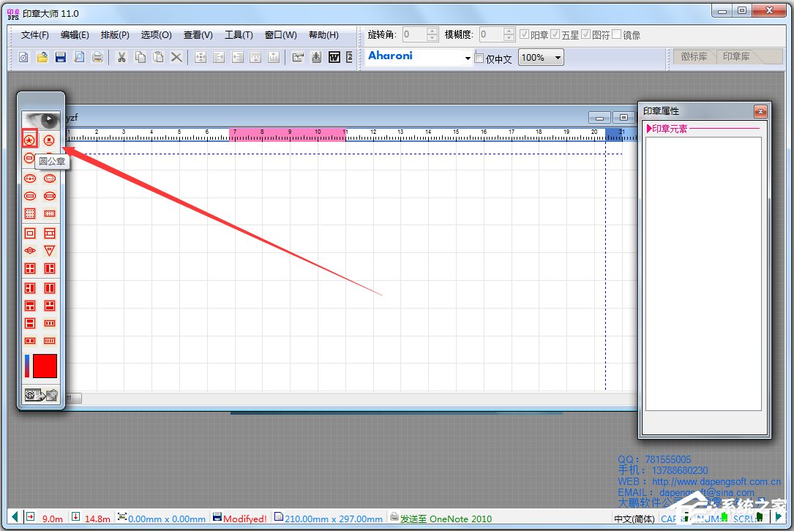The width and height of the screenshot is (794, 531).
Task: Select the diamond-shaped seal tool
Action: click(30, 251)
